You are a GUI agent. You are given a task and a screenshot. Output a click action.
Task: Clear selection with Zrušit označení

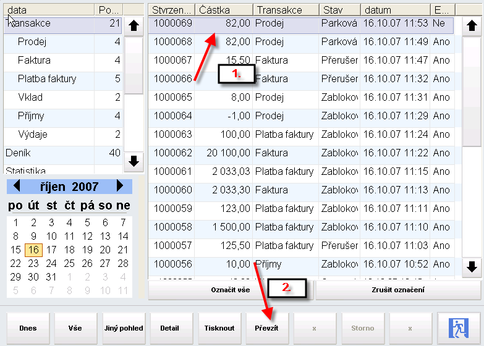click(398, 290)
